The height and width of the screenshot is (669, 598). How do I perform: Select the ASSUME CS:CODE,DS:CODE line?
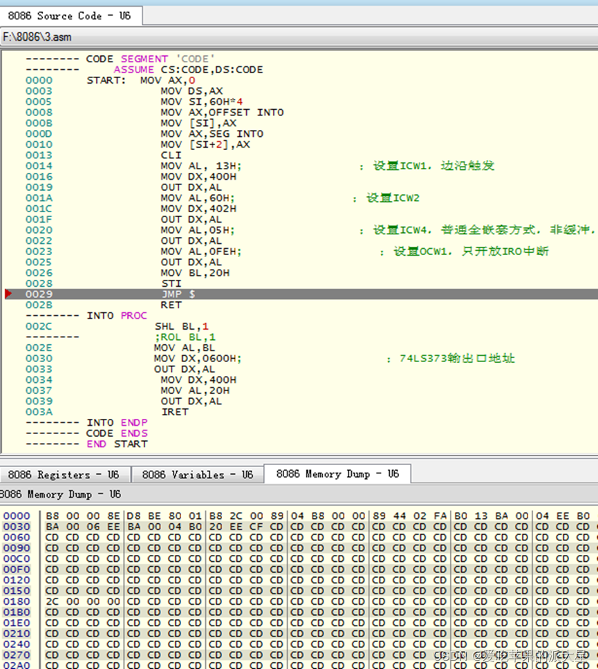(188, 70)
